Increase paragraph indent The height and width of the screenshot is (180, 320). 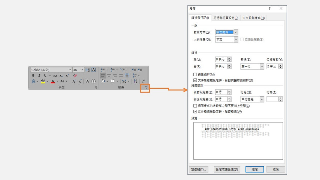(x=140, y=70)
